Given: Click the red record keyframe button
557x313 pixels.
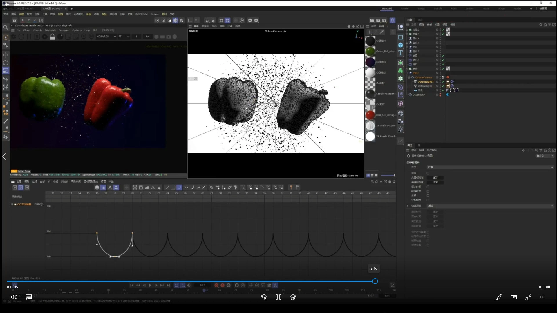Looking at the screenshot, I should [x=216, y=285].
